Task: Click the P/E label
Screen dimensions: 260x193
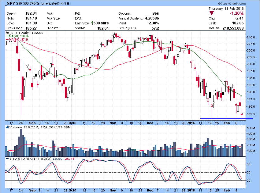Action: click(x=78, y=13)
